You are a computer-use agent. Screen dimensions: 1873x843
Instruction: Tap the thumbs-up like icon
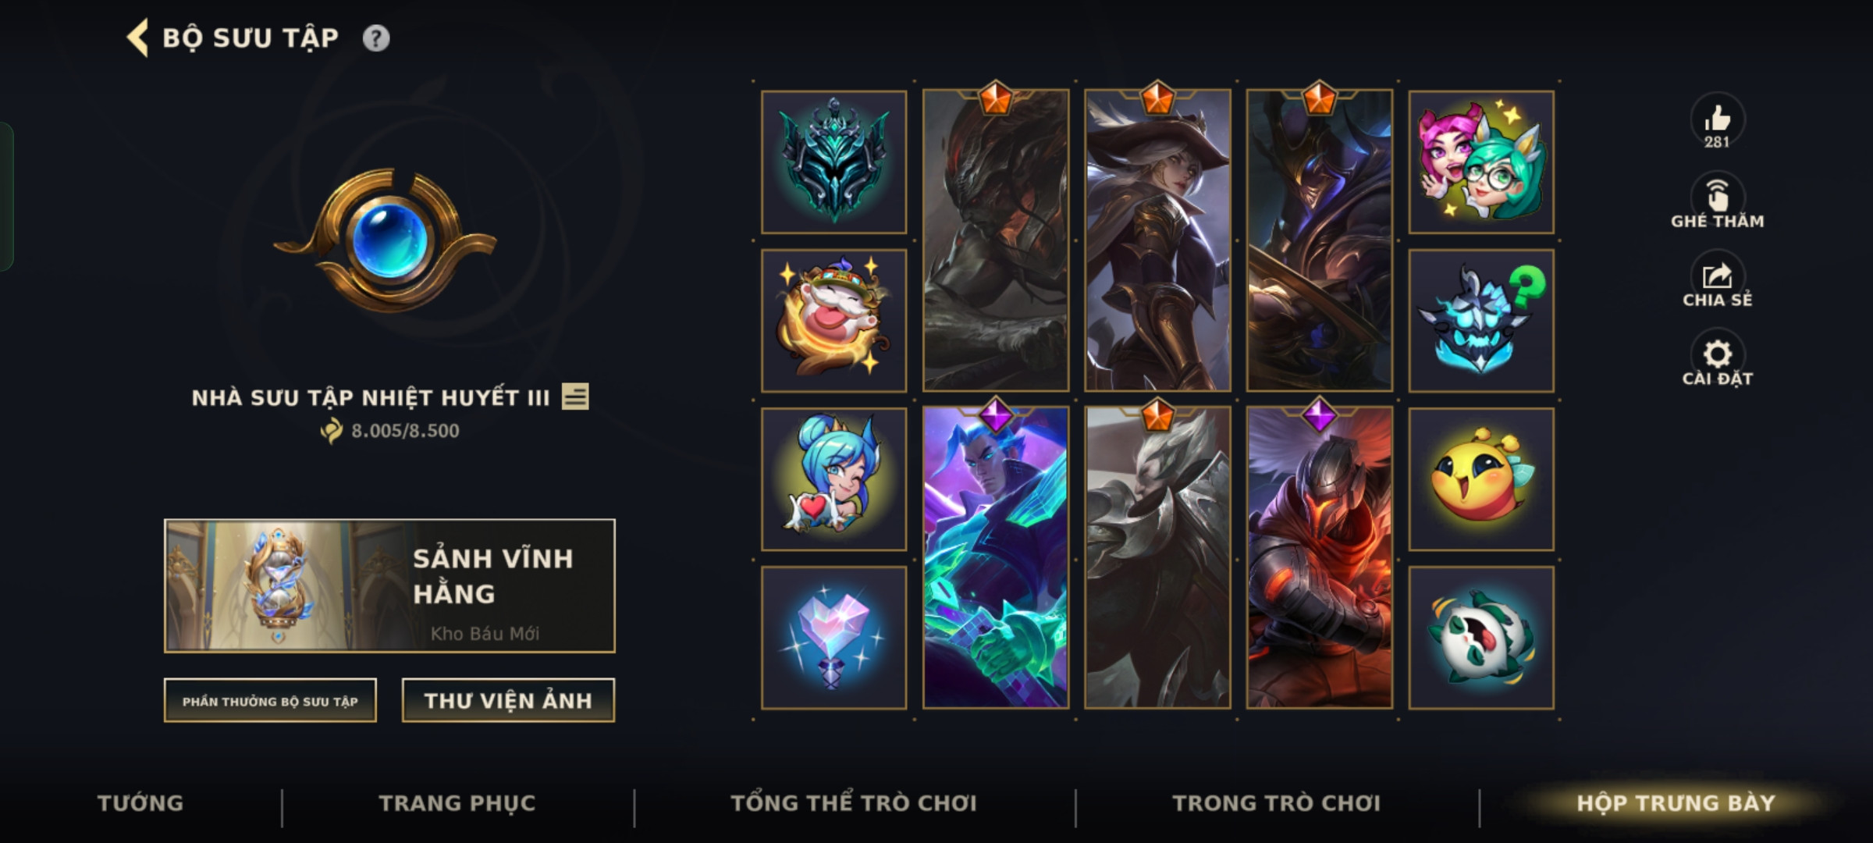pos(1717,119)
